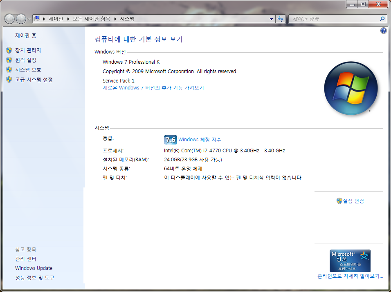Minimize the System window

point(352,4)
